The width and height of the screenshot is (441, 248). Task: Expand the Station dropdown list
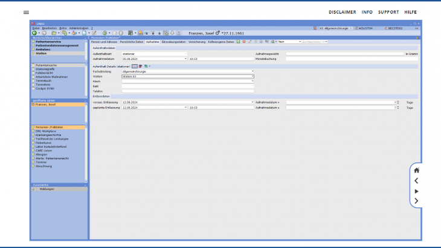pyautogui.click(x=253, y=77)
